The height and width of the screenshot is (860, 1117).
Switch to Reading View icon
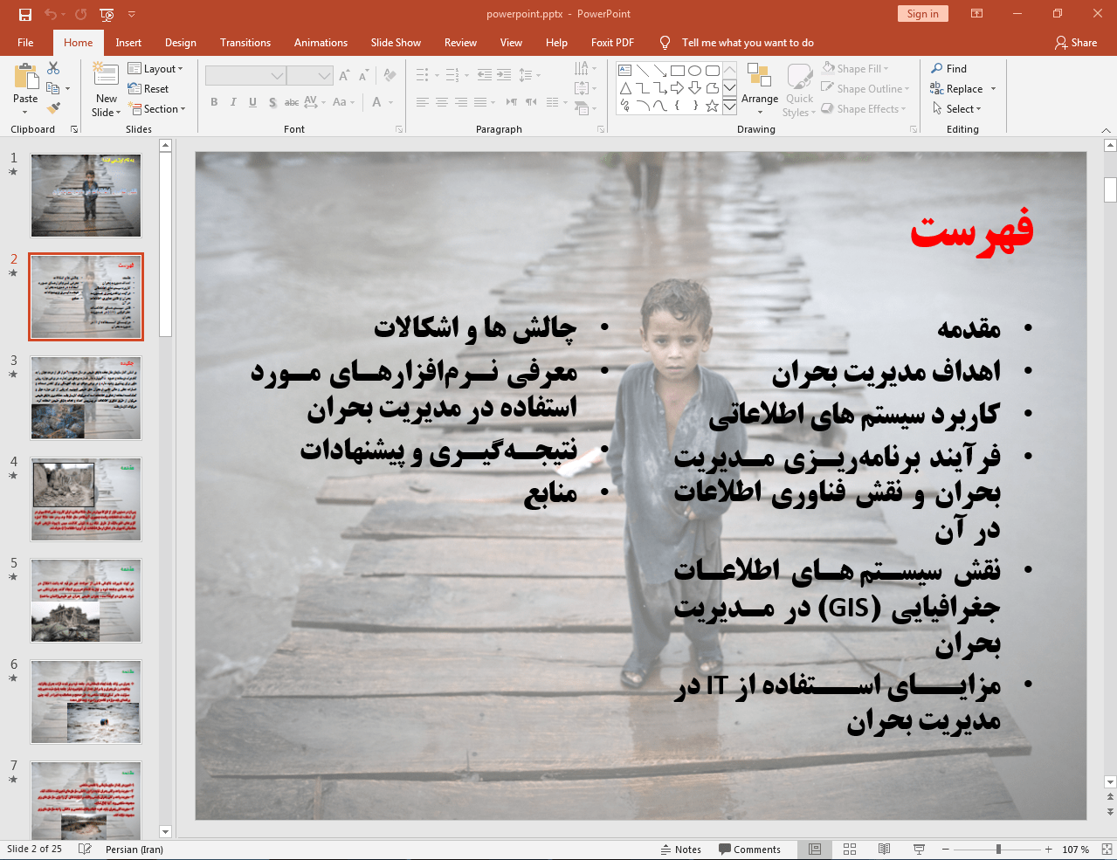tap(884, 850)
